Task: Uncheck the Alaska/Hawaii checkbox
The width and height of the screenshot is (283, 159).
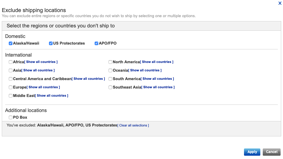Action: [x=11, y=43]
